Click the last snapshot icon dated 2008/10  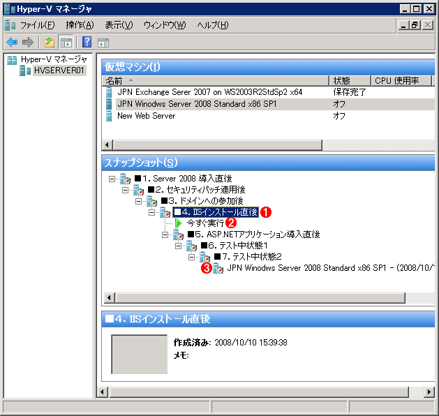218,268
